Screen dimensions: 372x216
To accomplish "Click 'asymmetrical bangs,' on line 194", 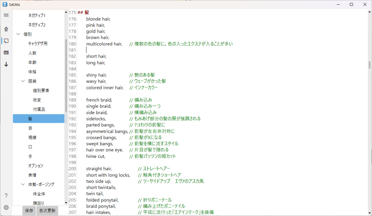I will (107, 131).
